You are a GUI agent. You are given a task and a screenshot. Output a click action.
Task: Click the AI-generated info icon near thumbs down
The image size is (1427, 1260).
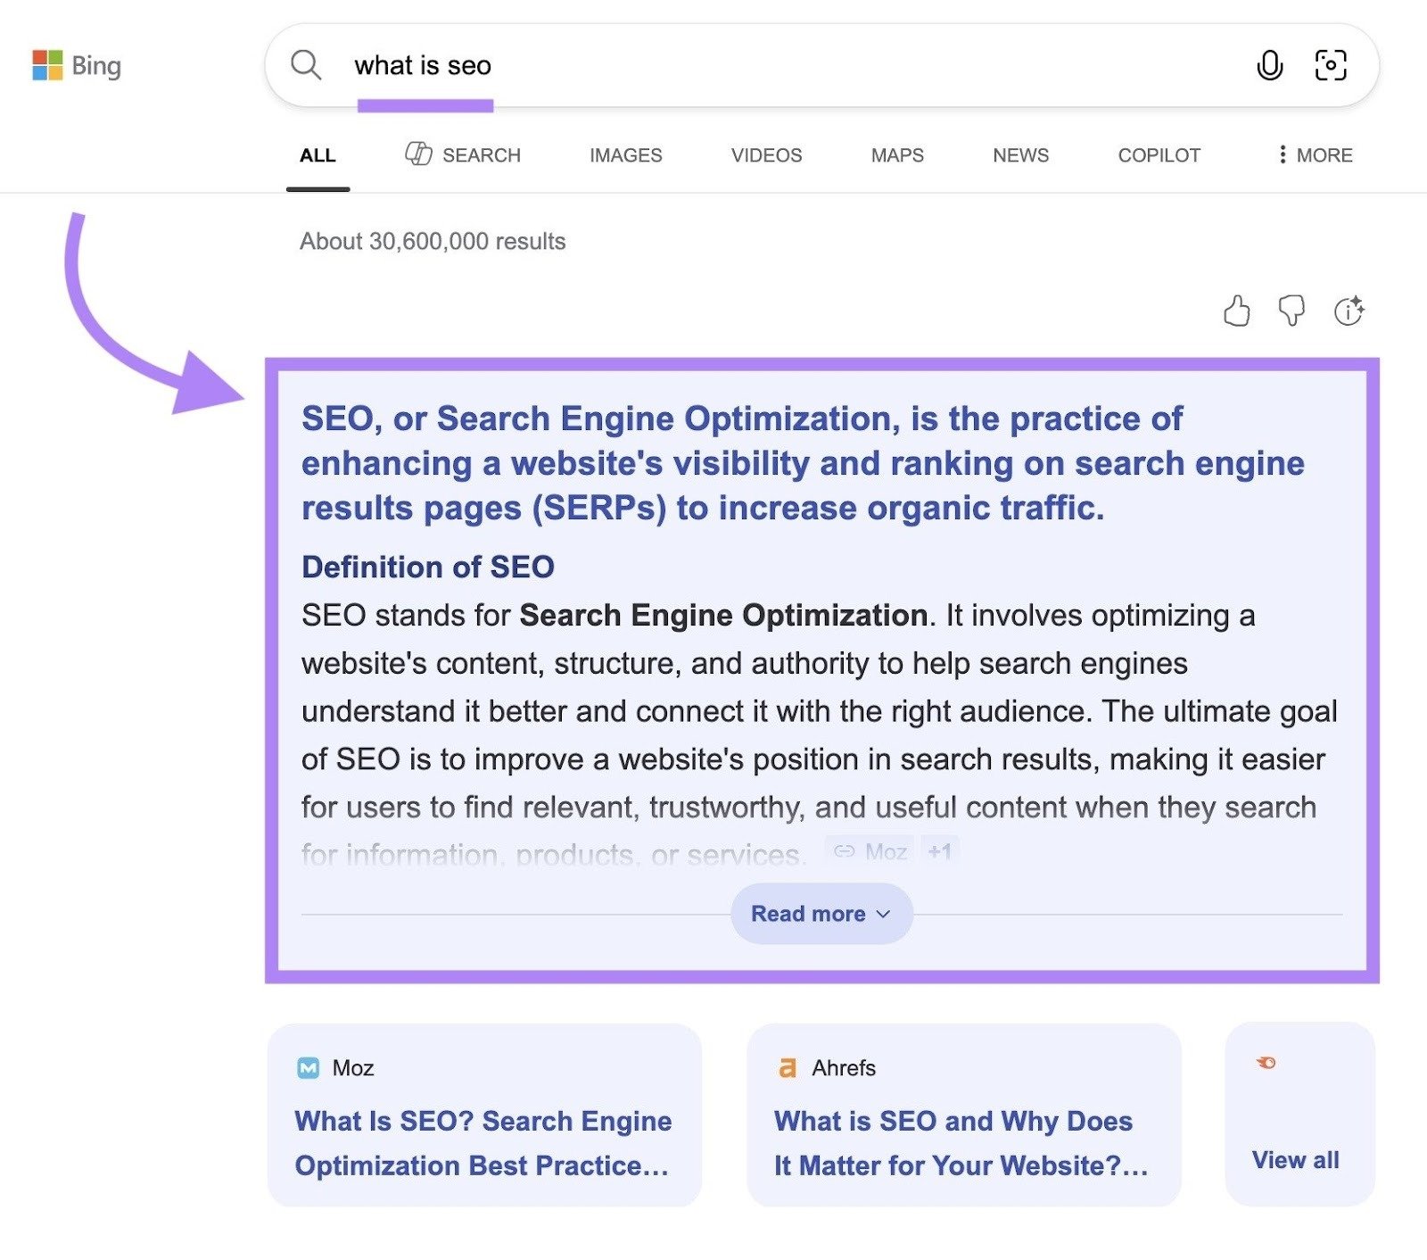[1349, 311]
